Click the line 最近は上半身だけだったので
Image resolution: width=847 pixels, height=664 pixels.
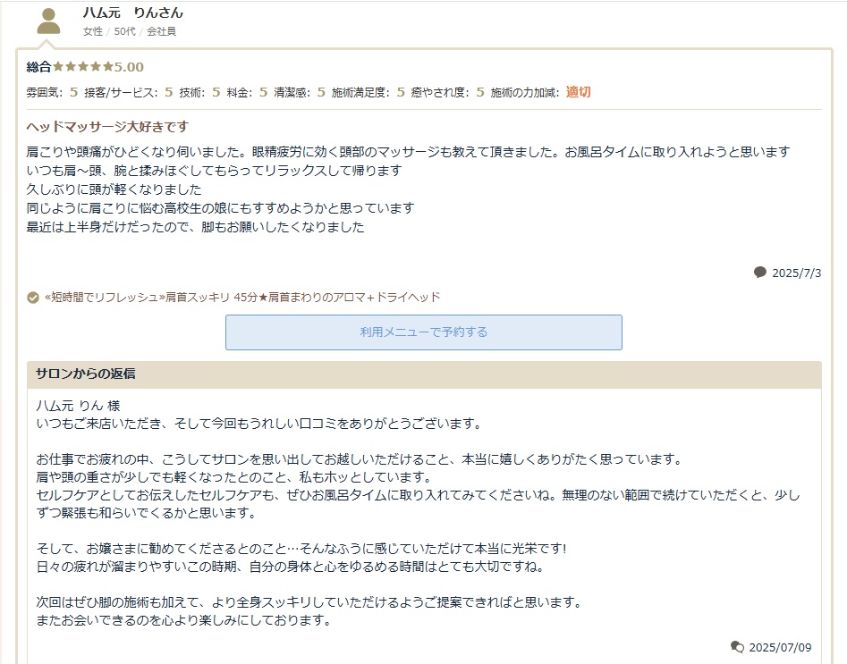[x=196, y=227]
